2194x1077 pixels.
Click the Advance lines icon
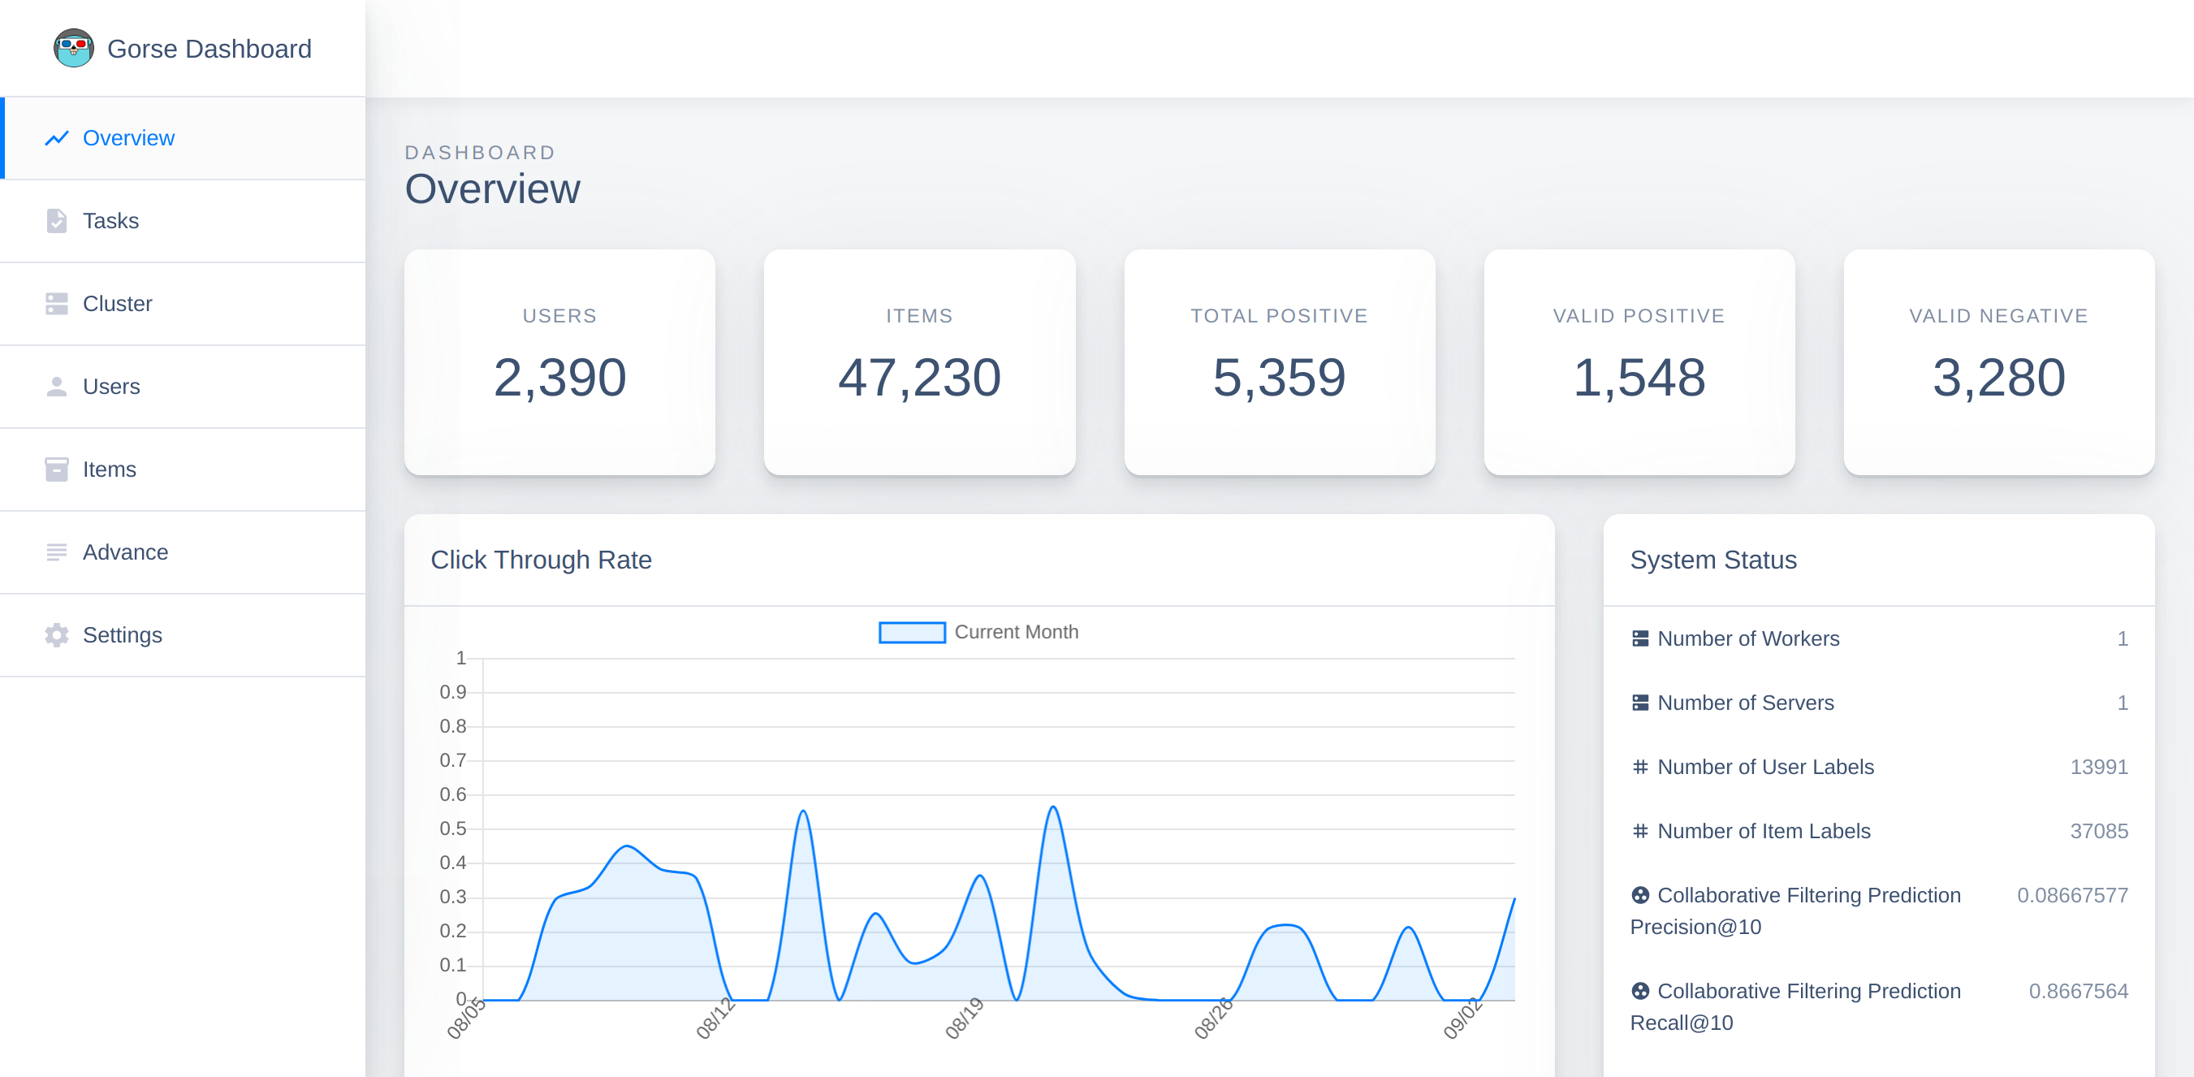click(56, 552)
